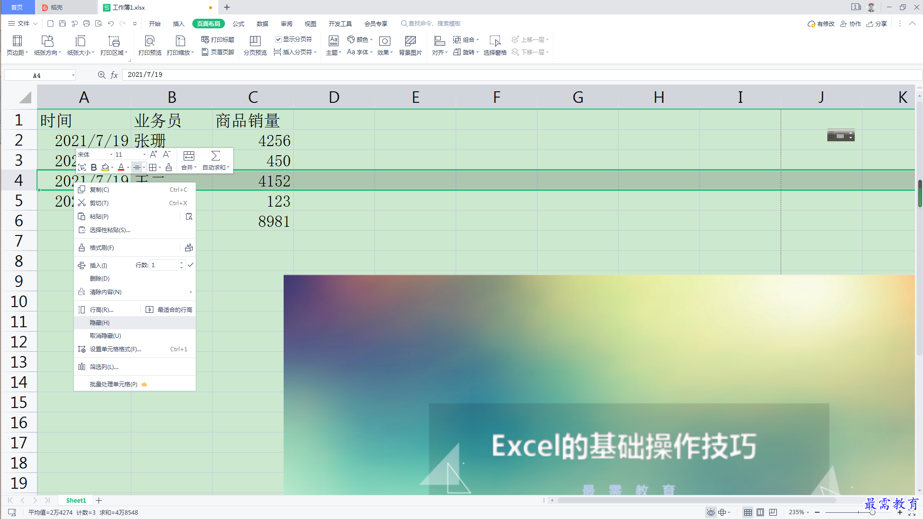
Task: Toggle eye protection mode in status bar
Action: (711, 512)
